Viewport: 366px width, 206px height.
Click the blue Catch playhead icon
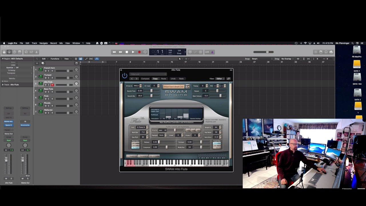97,59
